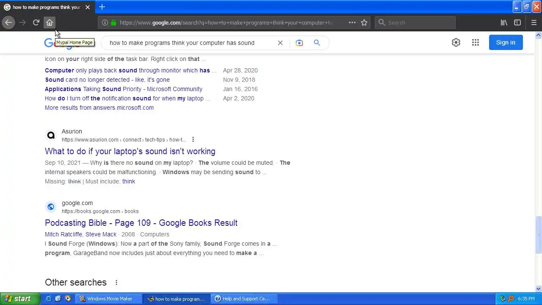This screenshot has height=305, width=542.
Task: Open Google quick settings gear
Action: point(456,42)
